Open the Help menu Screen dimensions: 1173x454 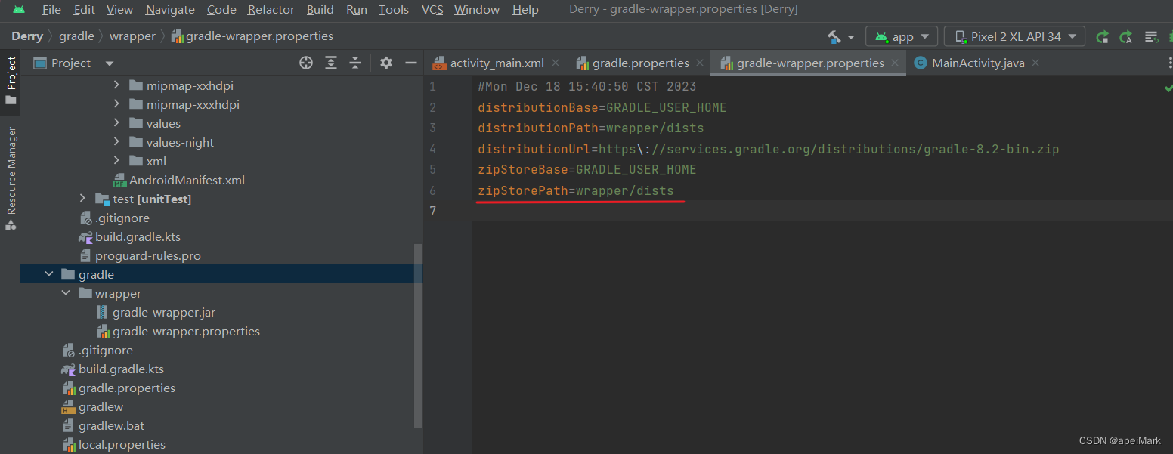(x=525, y=10)
